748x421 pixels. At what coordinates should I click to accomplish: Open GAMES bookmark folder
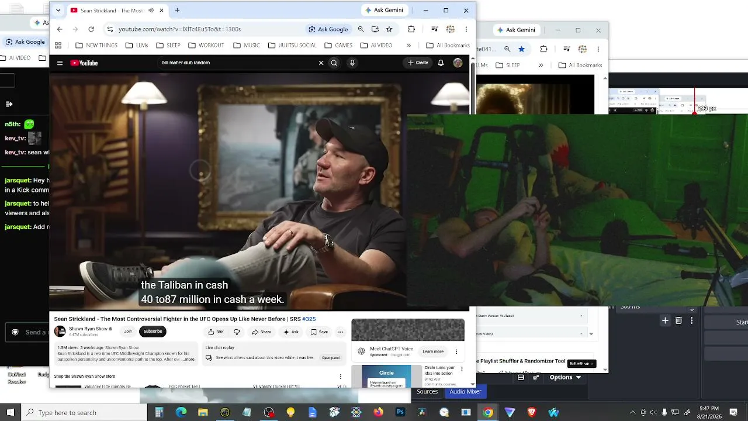tap(338, 45)
